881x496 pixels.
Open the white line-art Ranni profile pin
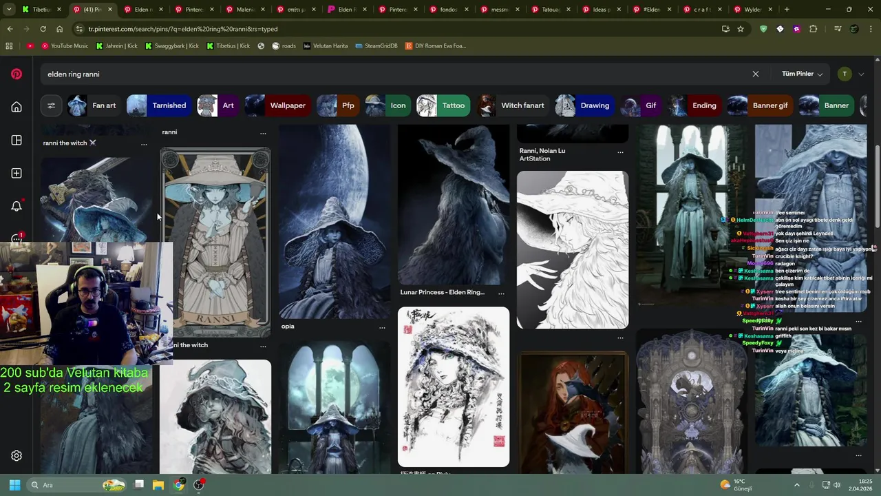click(573, 250)
